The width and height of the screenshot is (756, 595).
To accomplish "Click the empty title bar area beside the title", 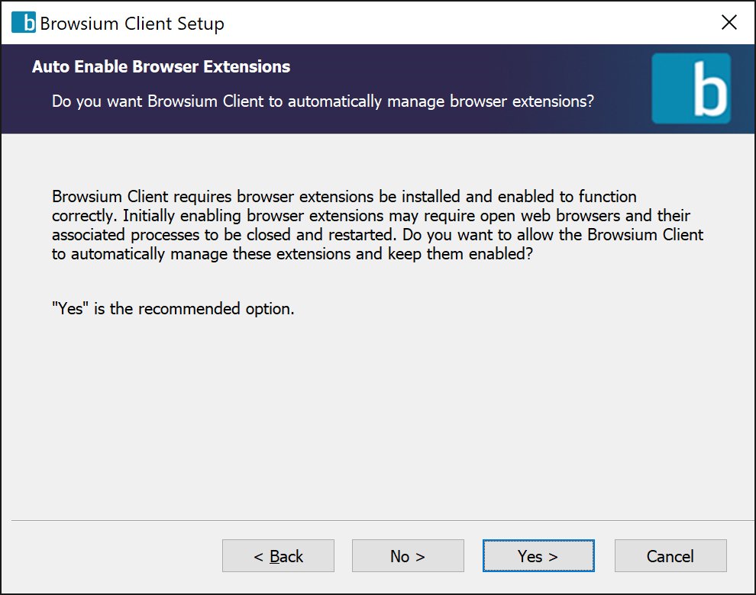I will tap(458, 23).
